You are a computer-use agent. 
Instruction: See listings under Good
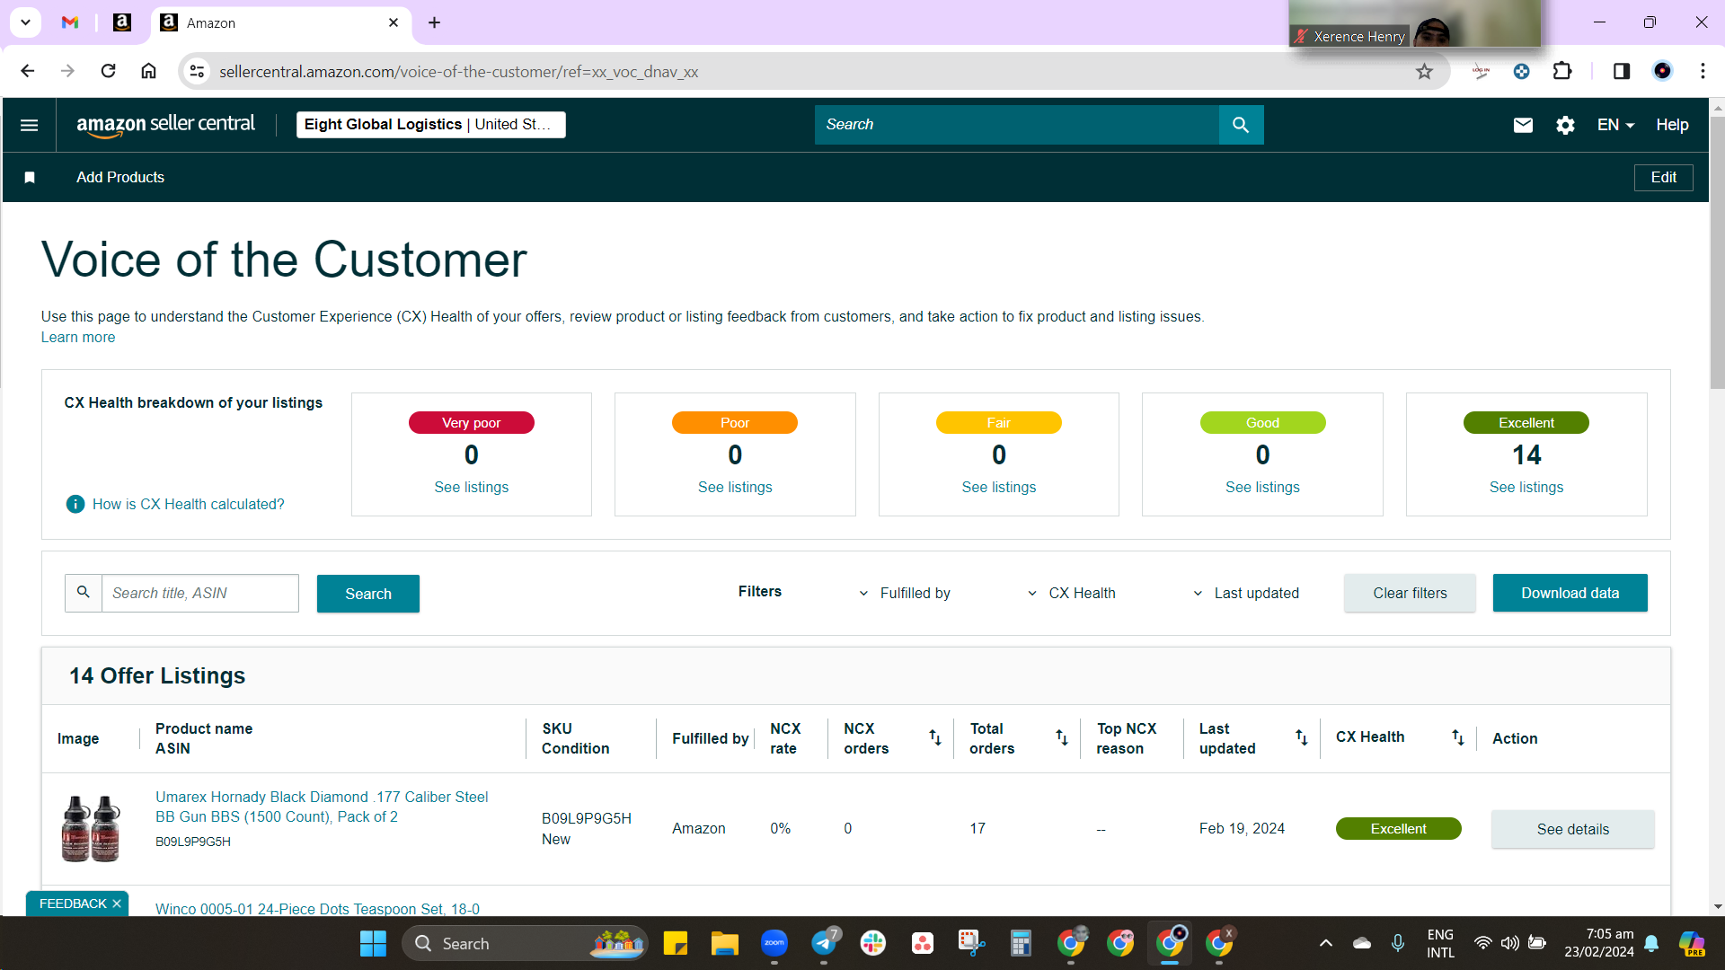pos(1262,487)
